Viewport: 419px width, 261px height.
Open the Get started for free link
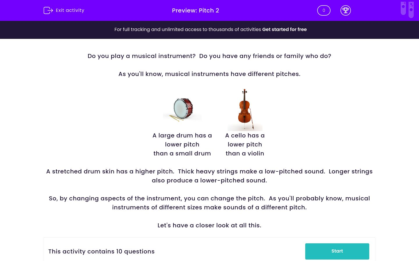(285, 30)
